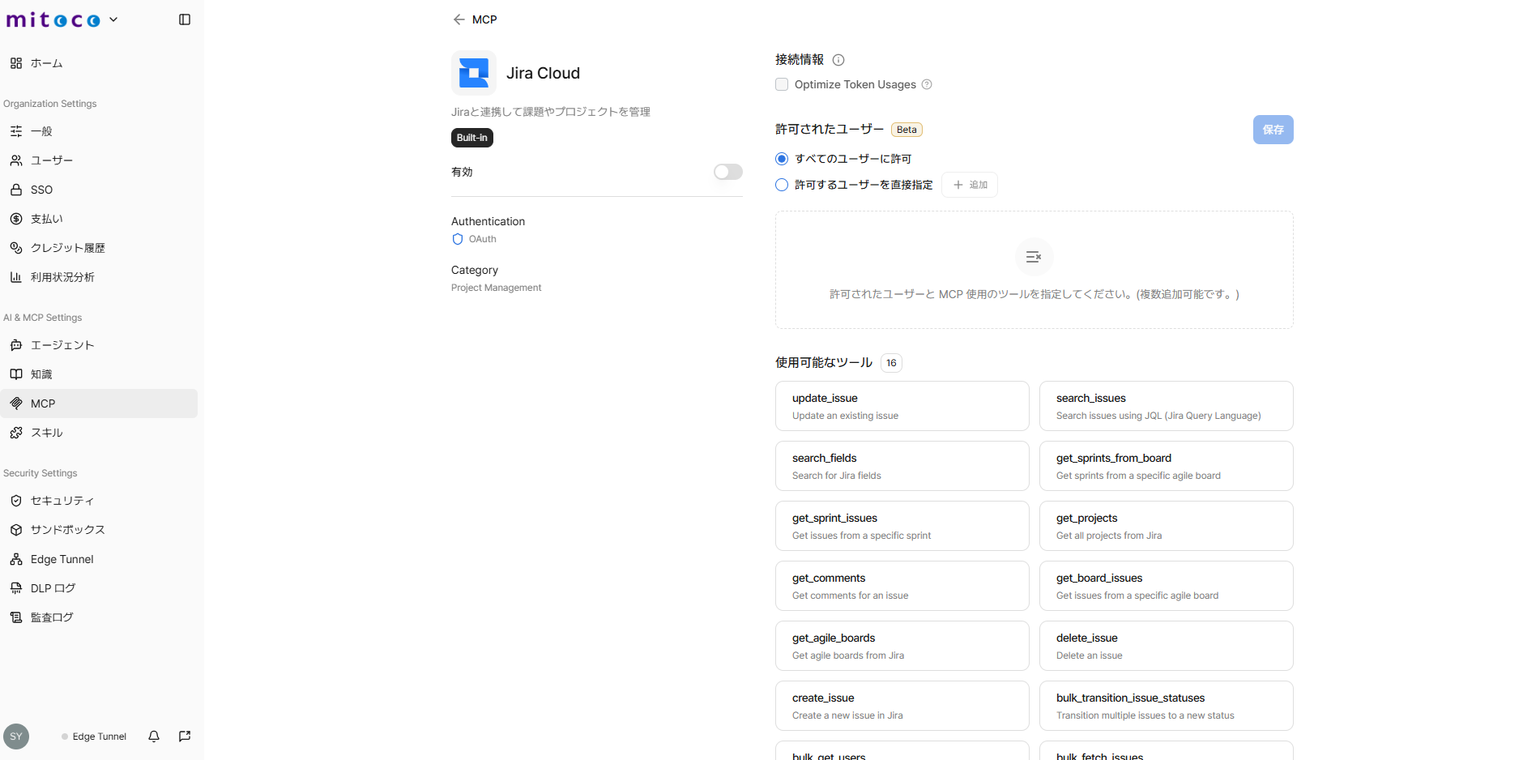The width and height of the screenshot is (1540, 760).
Task: Click the ホーム grid icon
Action: (16, 63)
